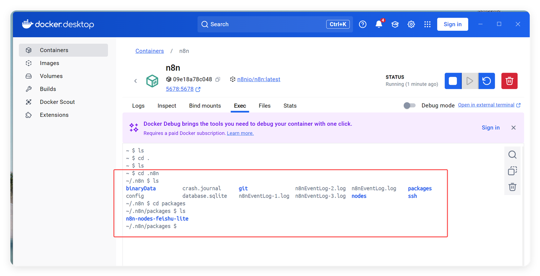Open the Volumes section in sidebar
Image resolution: width=540 pixels, height=276 pixels.
[x=63, y=76]
